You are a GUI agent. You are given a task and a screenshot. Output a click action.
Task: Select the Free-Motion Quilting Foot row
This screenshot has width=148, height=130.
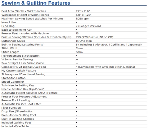coord(74,115)
